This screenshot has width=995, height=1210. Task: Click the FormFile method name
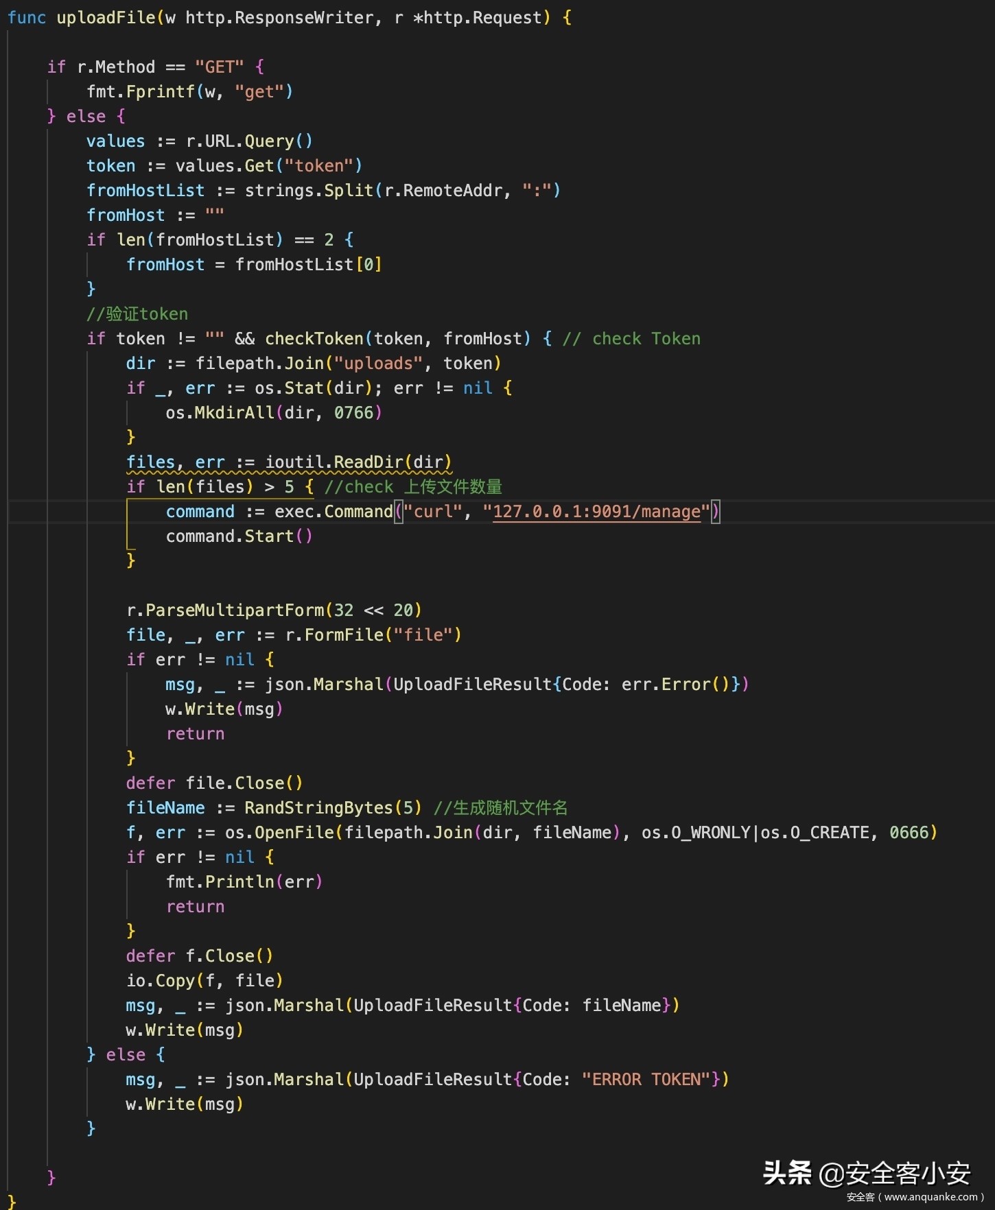[344, 635]
